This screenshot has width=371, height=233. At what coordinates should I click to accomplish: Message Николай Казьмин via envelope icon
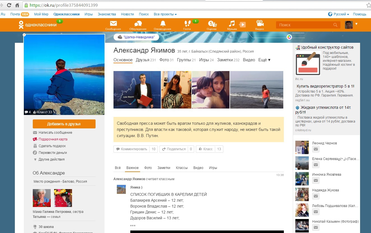pyautogui.click(x=316, y=228)
